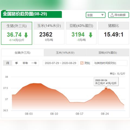Click the -3元/吨 change text
Viewport: 130px width, 130px height.
pyautogui.click(x=81, y=40)
